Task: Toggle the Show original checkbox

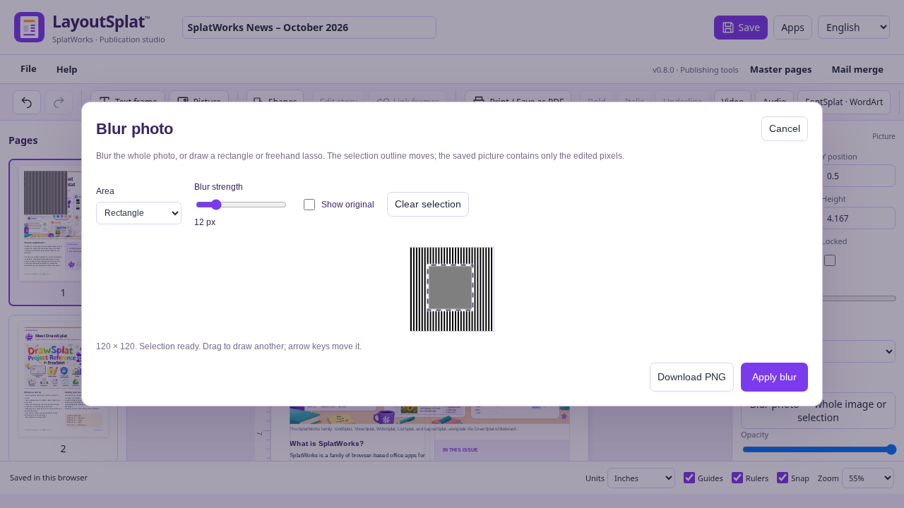Action: (309, 205)
